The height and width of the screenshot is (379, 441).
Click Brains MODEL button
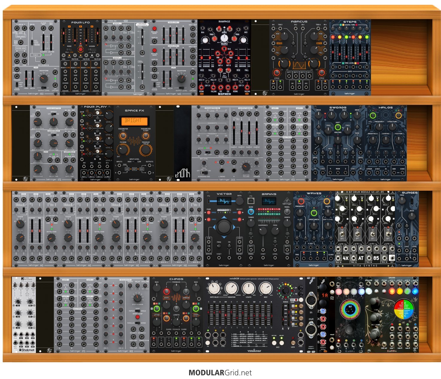coord(287,212)
